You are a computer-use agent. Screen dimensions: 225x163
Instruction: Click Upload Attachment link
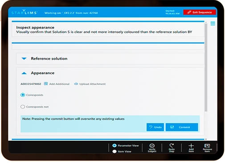[x=92, y=84]
